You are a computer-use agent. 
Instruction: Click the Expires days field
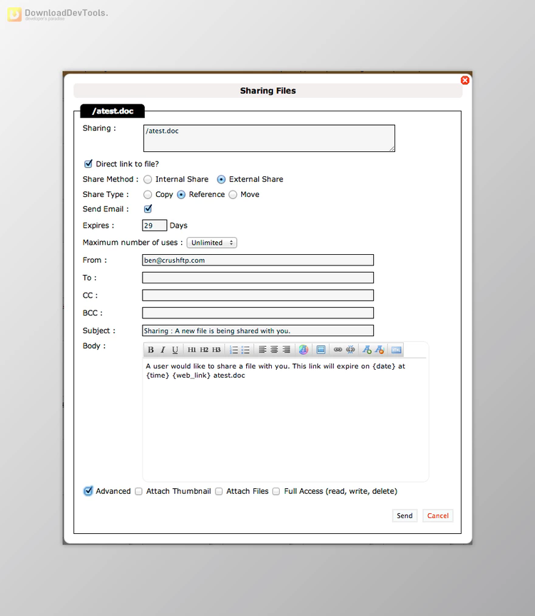(x=155, y=226)
